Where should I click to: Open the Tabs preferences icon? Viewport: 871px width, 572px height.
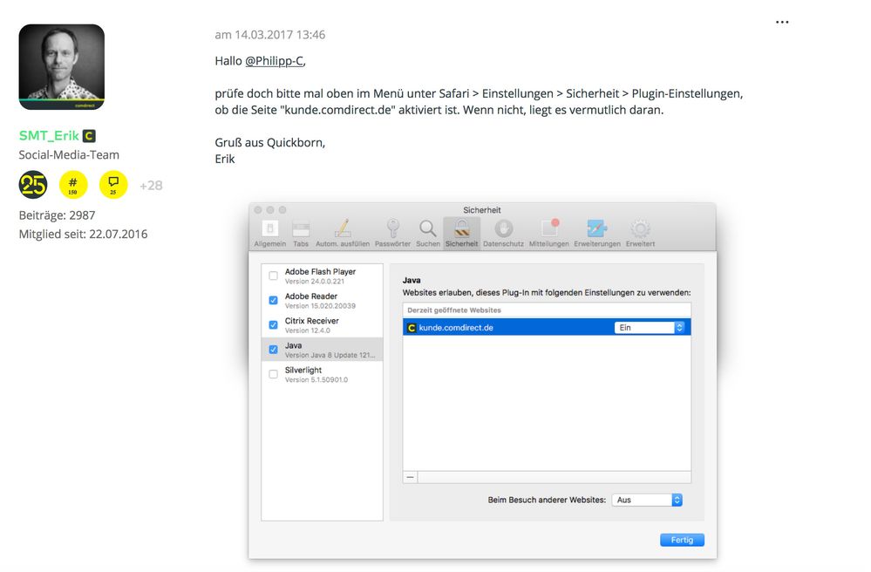coord(301,229)
